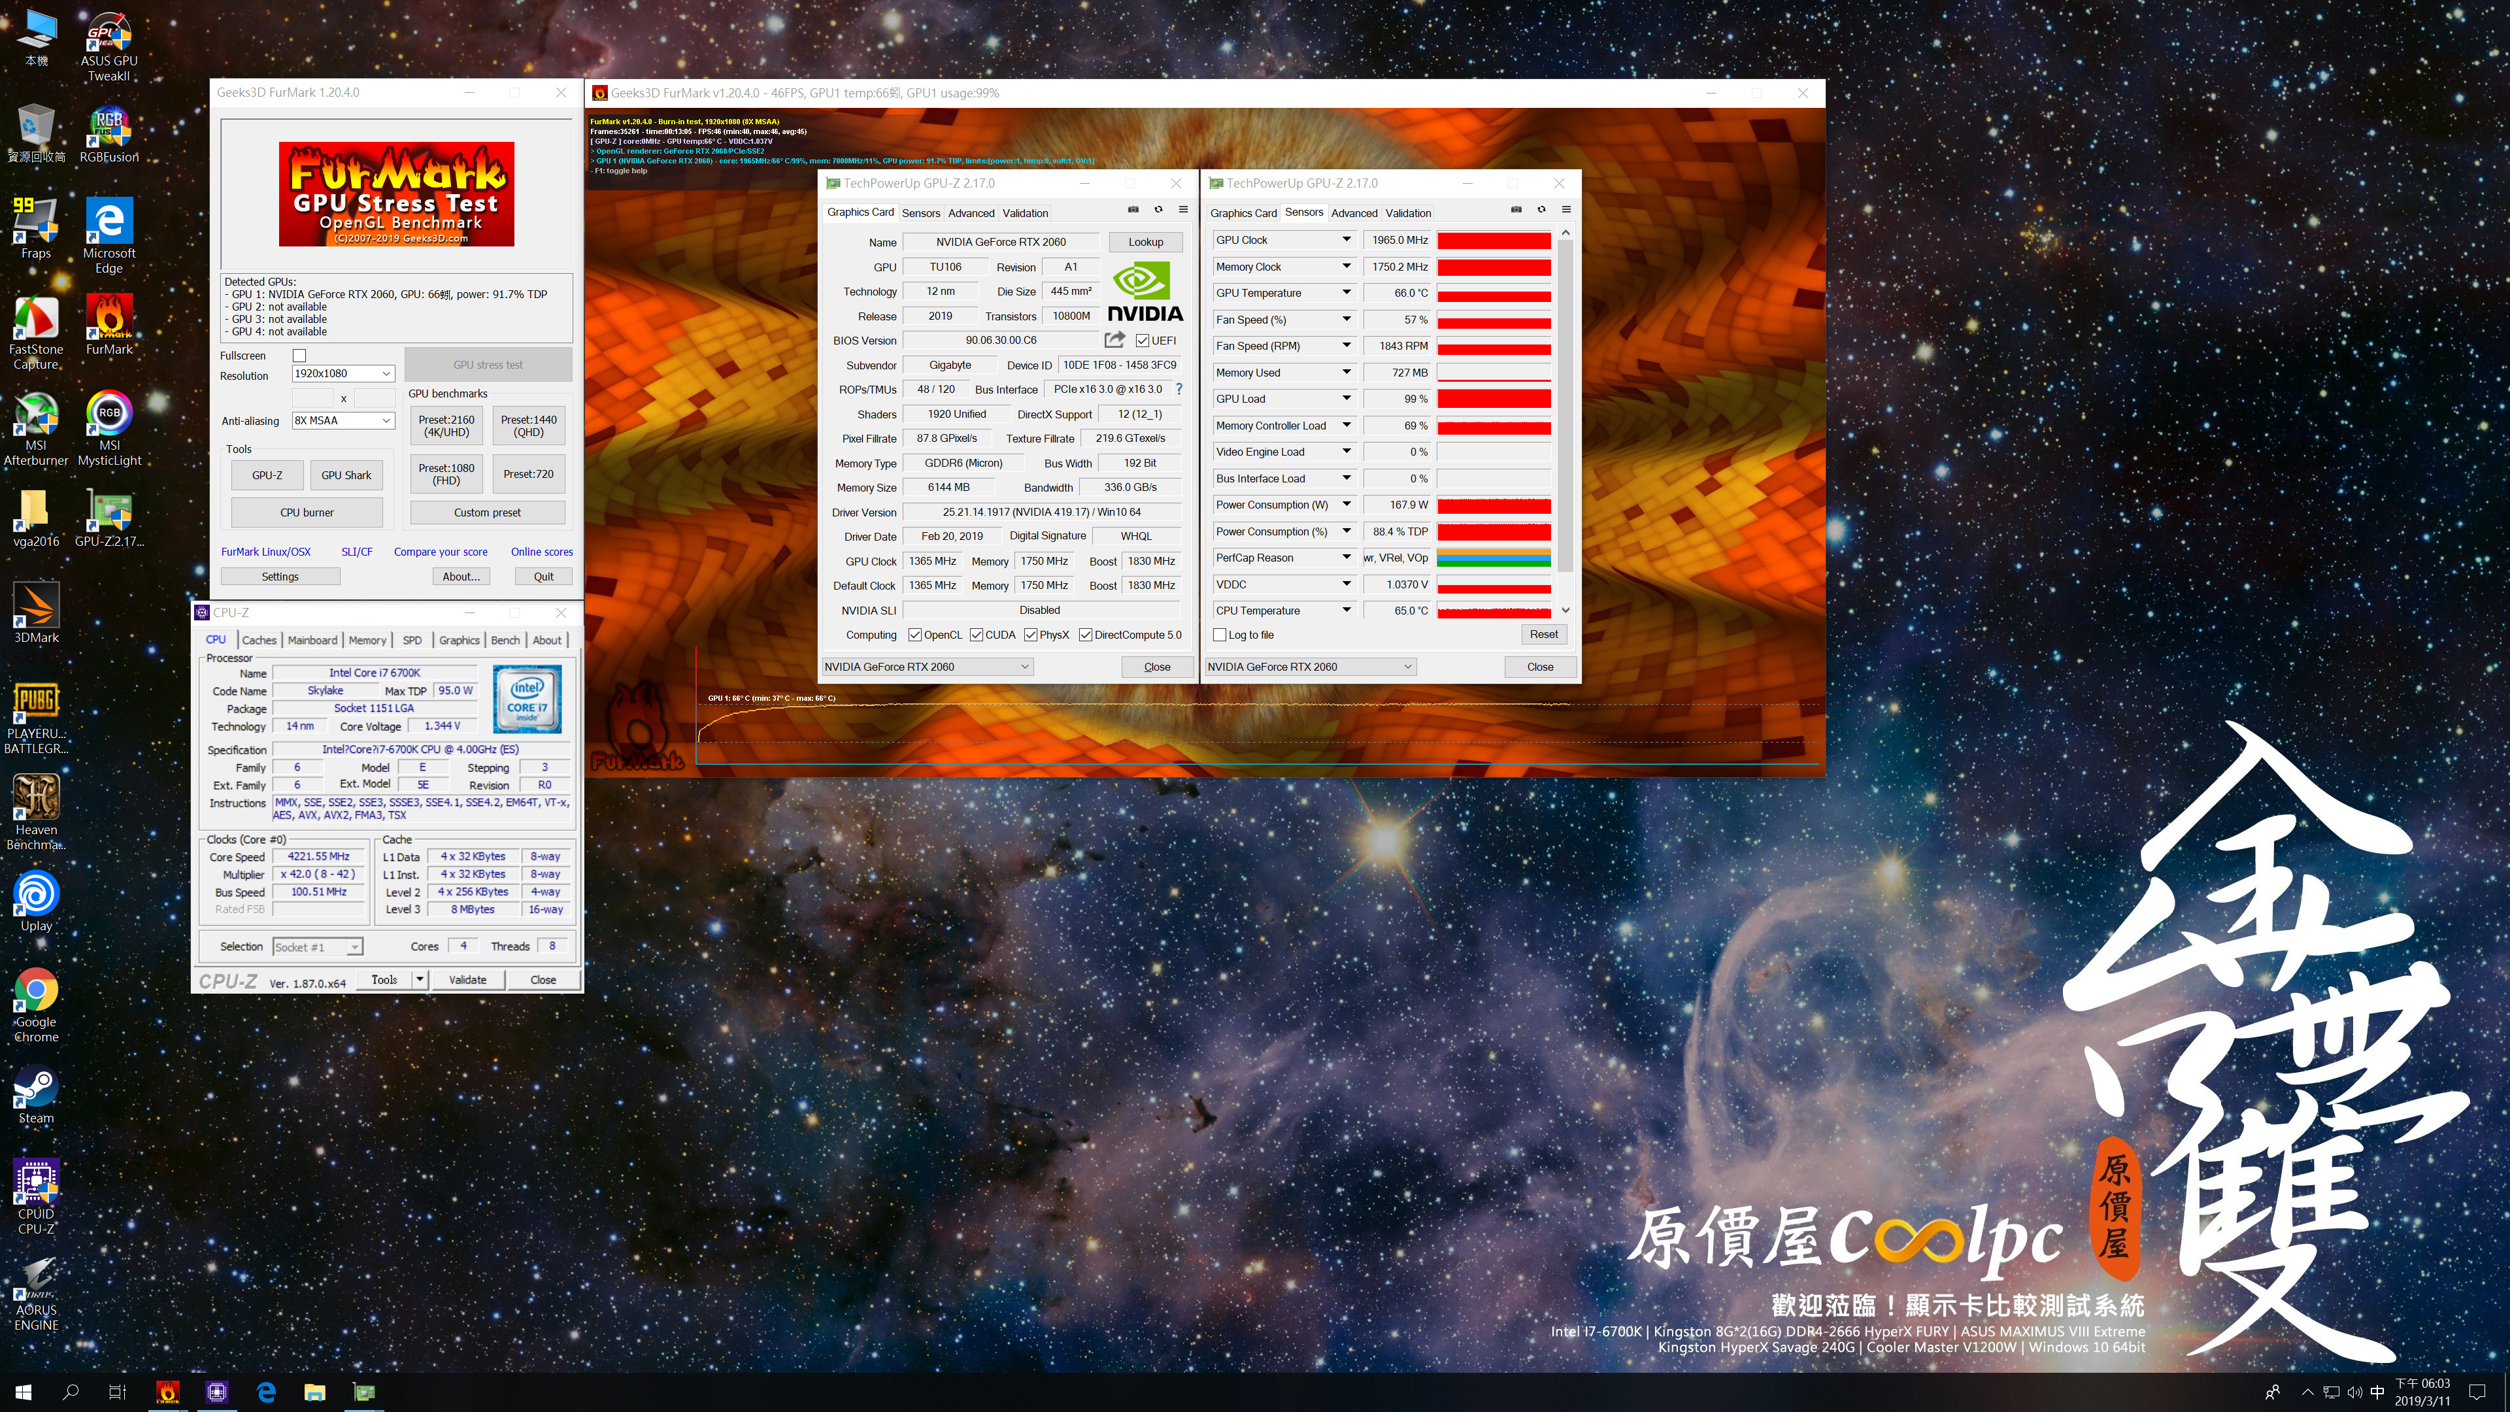2510x1412 pixels.
Task: Open CPUID CPU-Z desktop shortcut
Action: pos(36,1198)
